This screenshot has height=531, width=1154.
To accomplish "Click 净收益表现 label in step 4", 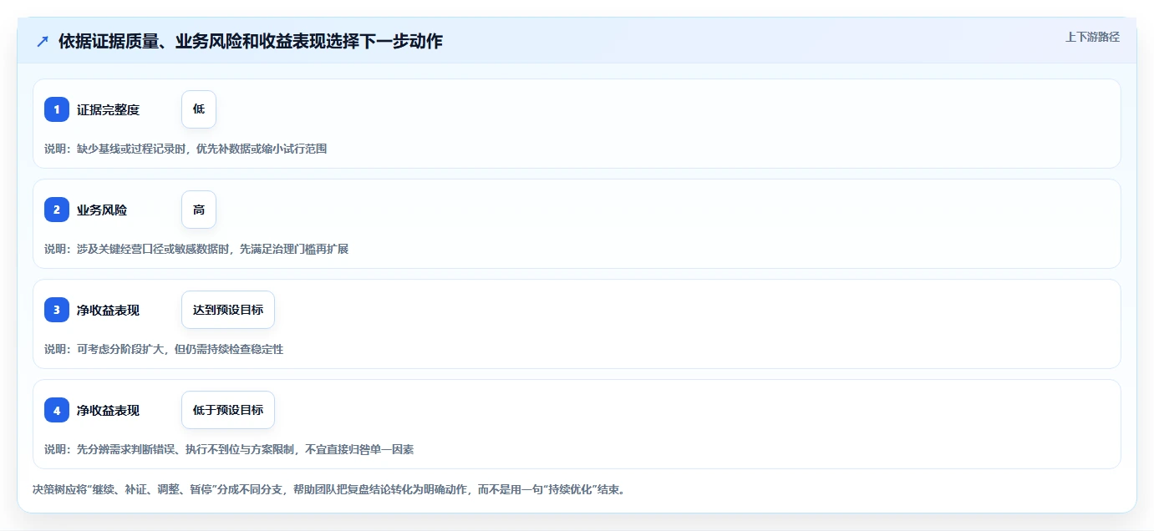I will click(108, 410).
